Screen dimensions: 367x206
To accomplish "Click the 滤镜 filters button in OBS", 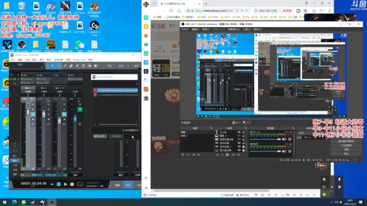I will 247,123.
